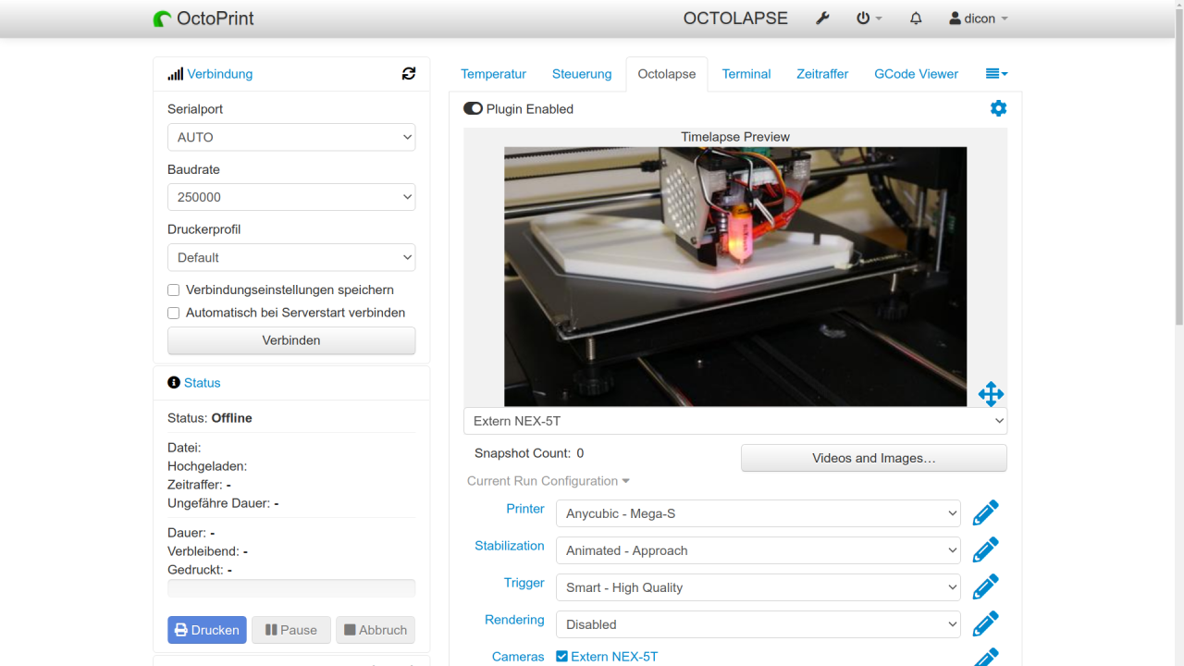Uncheck the Extern NEX-5T camera

[561, 656]
